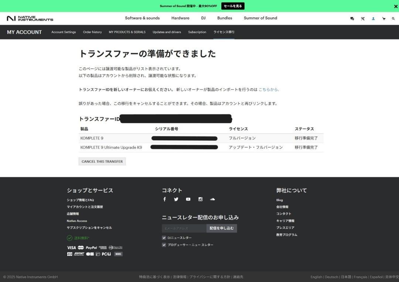Click CANCEL THIS TRANSFER button

(102, 161)
